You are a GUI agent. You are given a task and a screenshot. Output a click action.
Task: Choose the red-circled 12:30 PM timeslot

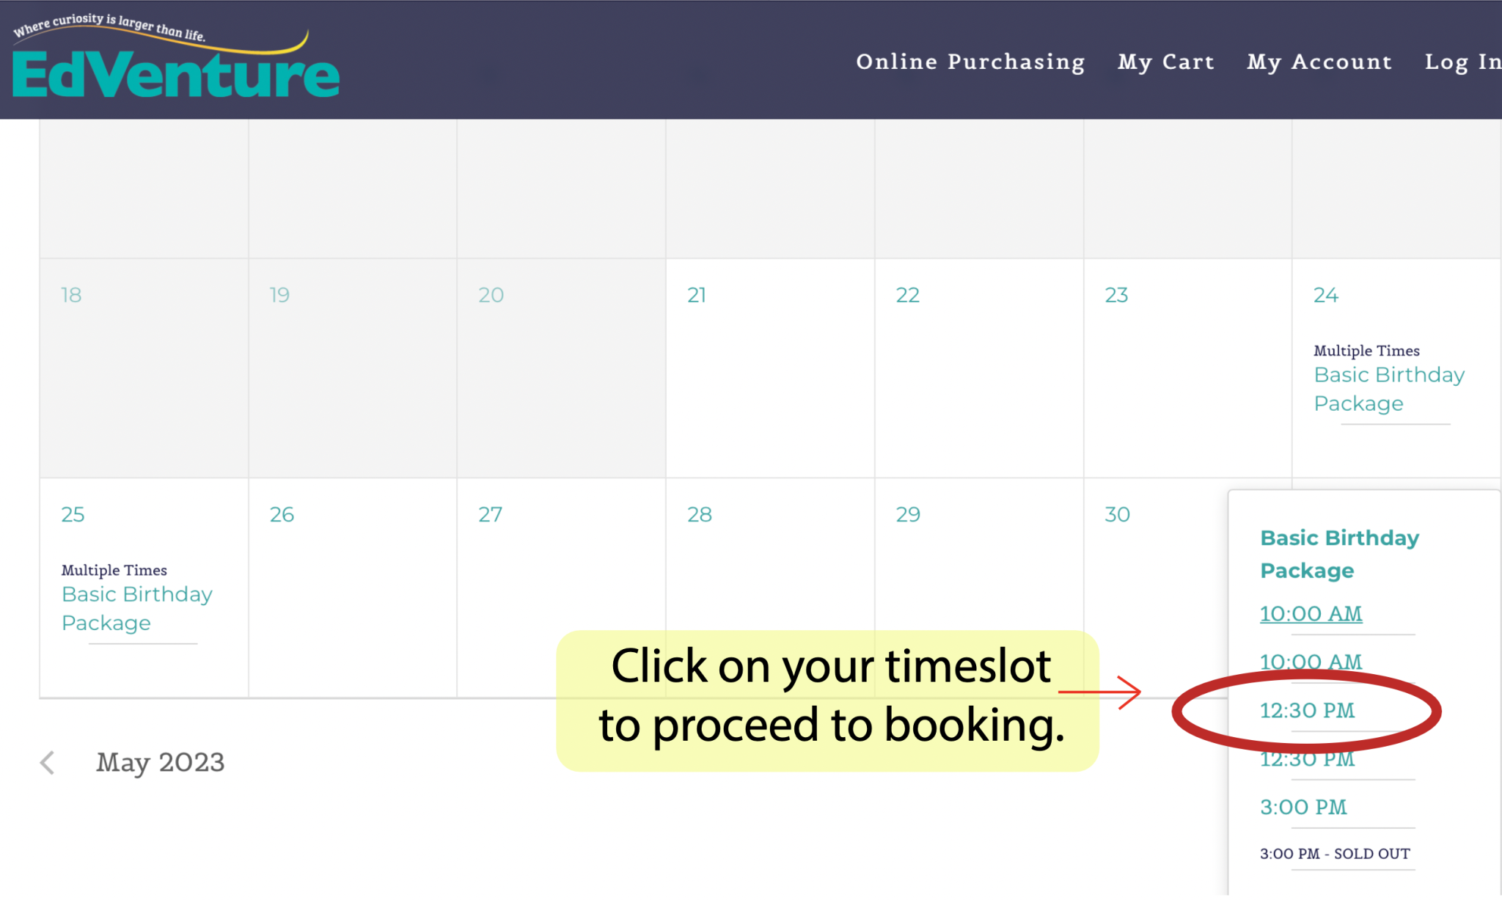(1307, 710)
